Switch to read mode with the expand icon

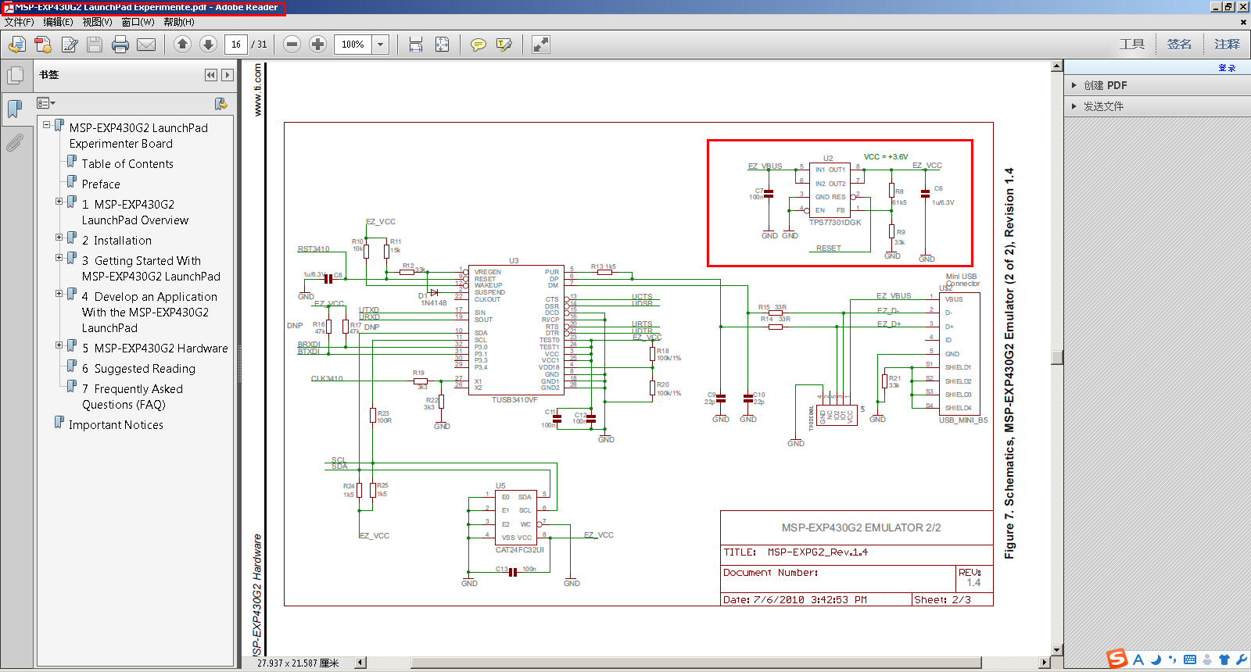(540, 45)
